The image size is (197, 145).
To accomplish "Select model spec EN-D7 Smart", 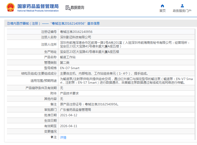I will (70, 68).
